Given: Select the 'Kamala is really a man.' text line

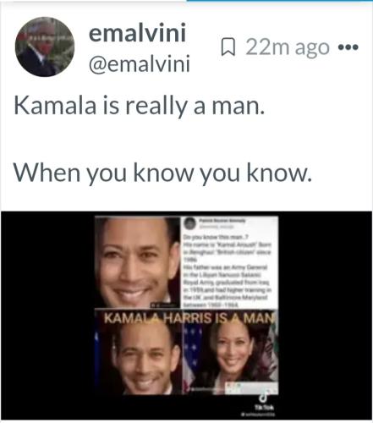Looking at the screenshot, I should [140, 107].
